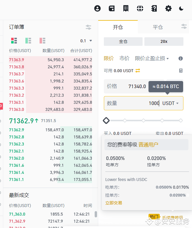Open the USDT unit dropdown in quantity field

(171, 103)
